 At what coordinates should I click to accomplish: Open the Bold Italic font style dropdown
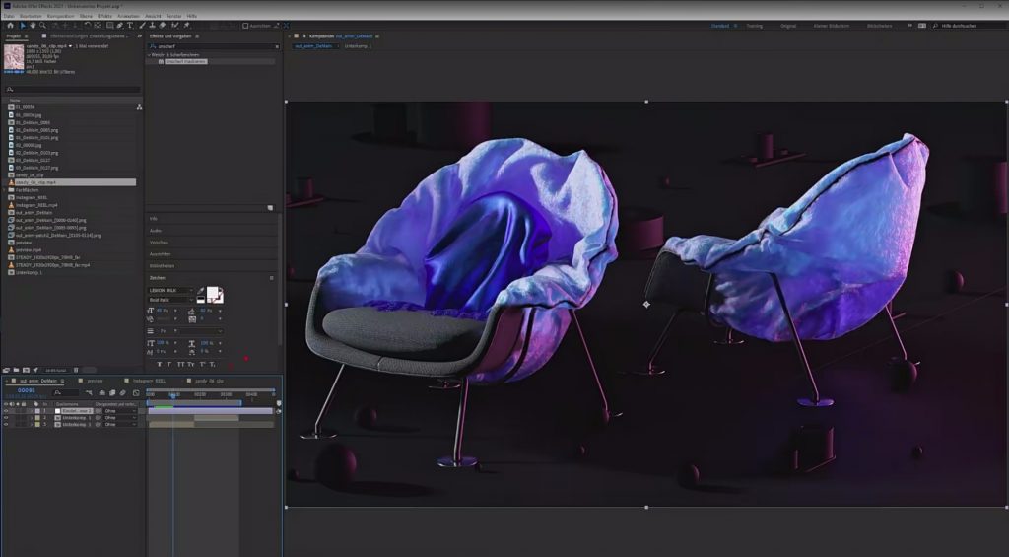(x=170, y=300)
